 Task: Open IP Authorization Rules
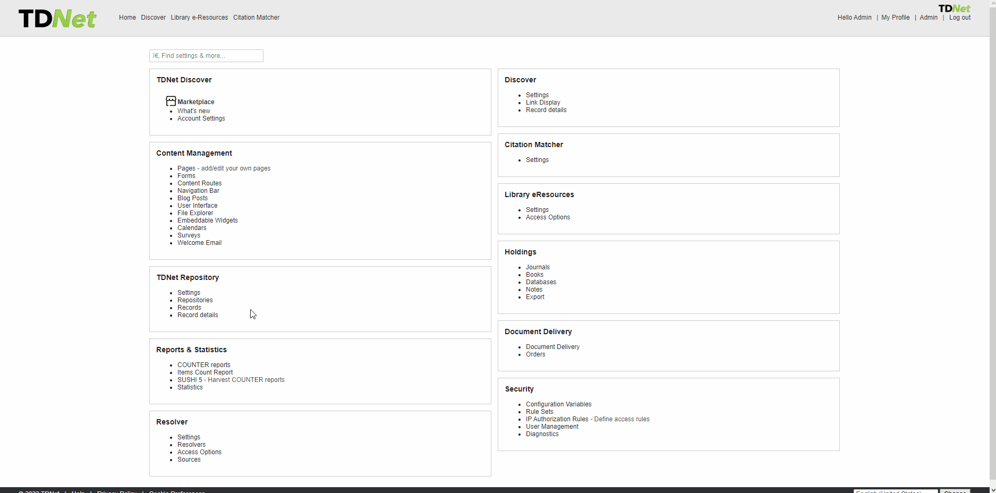tap(557, 419)
